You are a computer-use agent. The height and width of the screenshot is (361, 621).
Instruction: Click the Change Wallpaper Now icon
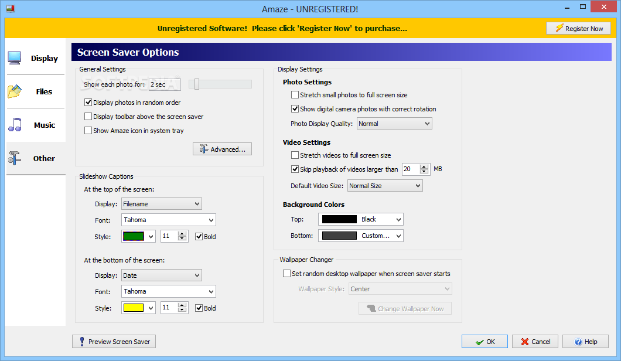click(371, 308)
